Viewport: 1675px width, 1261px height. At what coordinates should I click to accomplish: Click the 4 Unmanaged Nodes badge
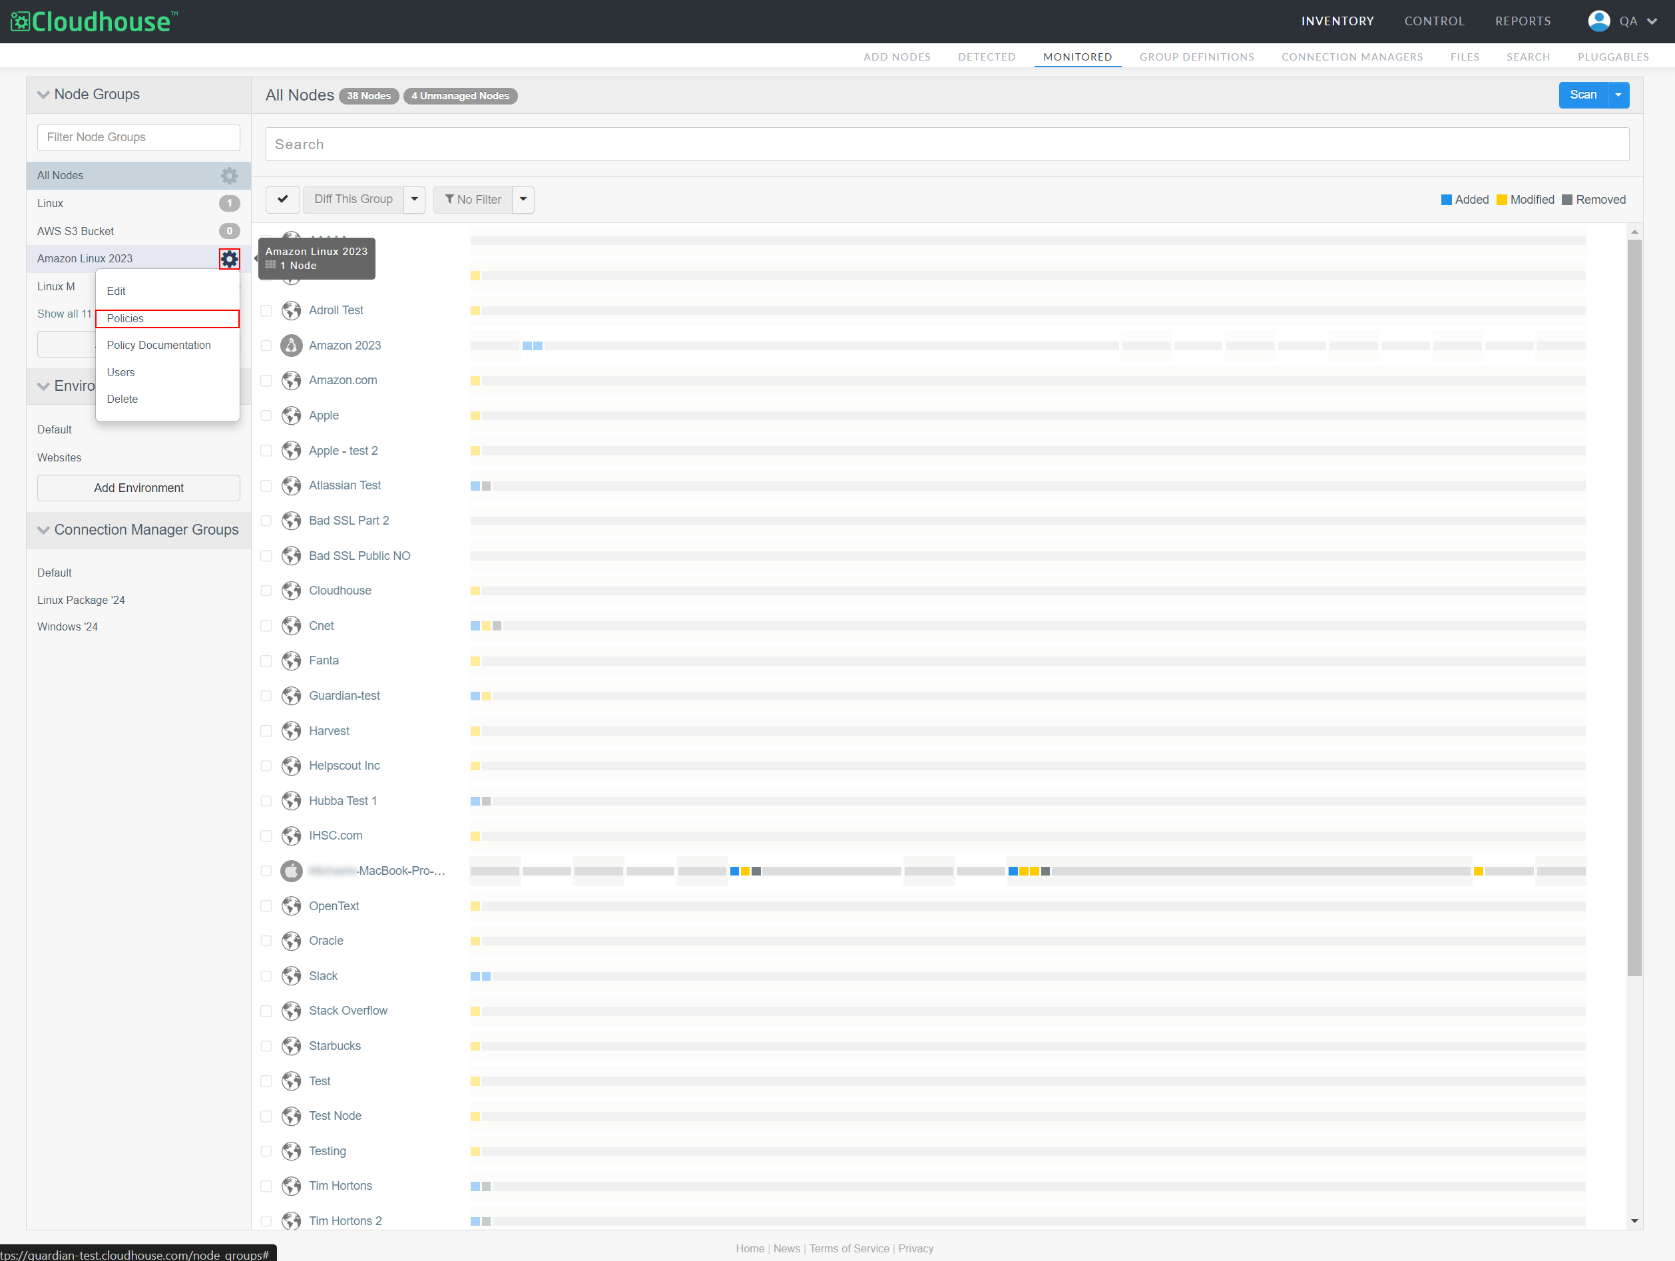pyautogui.click(x=461, y=96)
